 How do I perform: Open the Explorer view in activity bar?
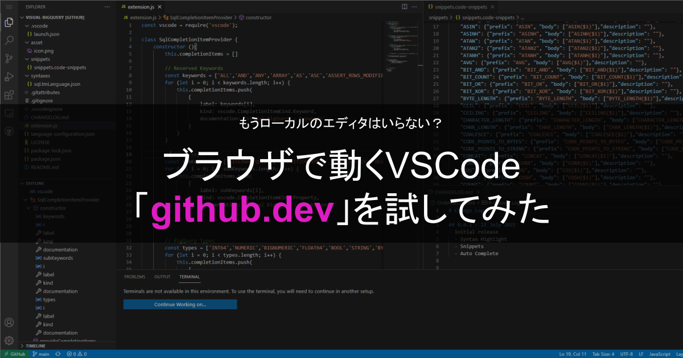tap(9, 23)
